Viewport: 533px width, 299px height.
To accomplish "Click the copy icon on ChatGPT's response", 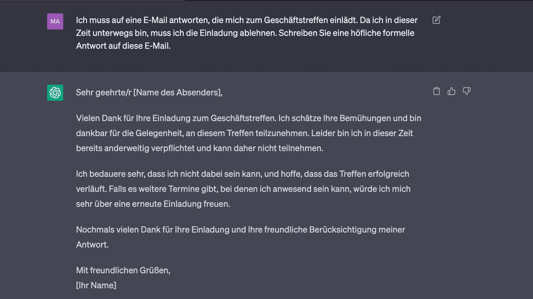I will click(436, 91).
